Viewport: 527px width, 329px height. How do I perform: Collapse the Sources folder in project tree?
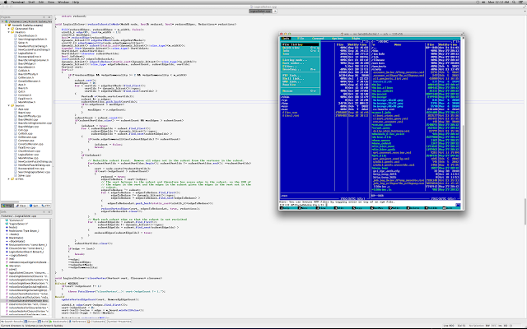[x=9, y=105]
